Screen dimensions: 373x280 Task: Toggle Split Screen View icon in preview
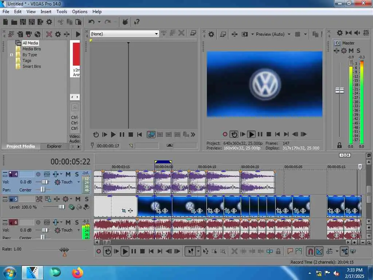[x=244, y=34]
